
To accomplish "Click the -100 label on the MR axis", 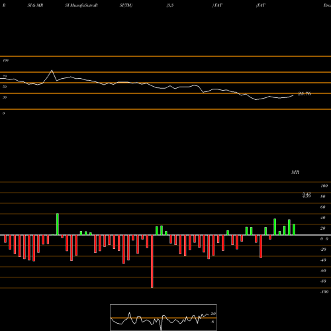I will click(x=324, y=292).
